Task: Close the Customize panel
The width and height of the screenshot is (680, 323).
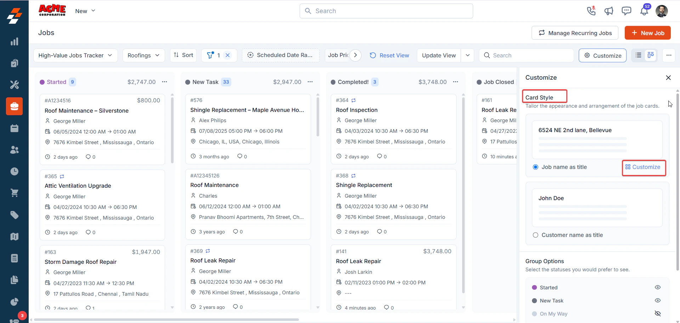Action: [x=668, y=78]
